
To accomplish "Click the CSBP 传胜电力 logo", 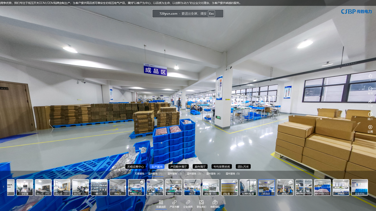I will [356, 12].
